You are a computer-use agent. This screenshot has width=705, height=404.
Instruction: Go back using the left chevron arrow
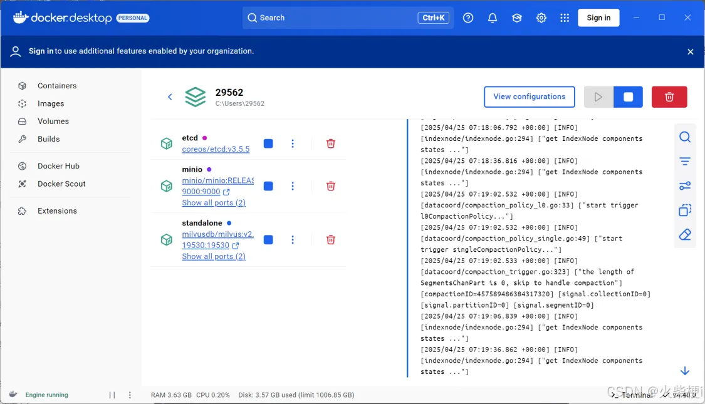pyautogui.click(x=170, y=96)
